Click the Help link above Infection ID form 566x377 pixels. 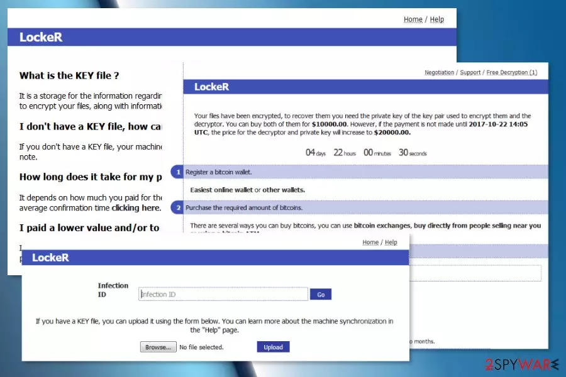click(x=391, y=243)
